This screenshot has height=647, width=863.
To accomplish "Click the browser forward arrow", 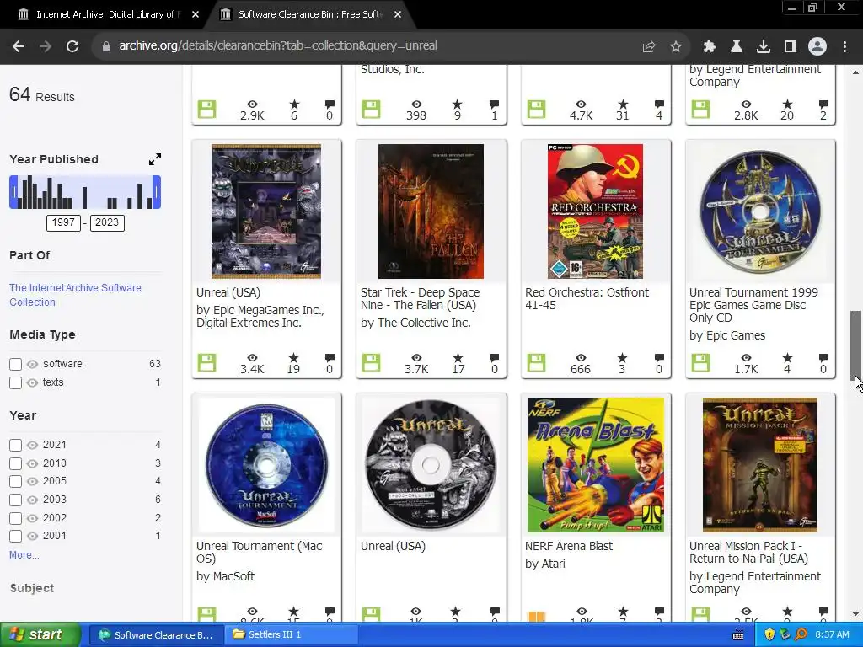I will [x=46, y=46].
